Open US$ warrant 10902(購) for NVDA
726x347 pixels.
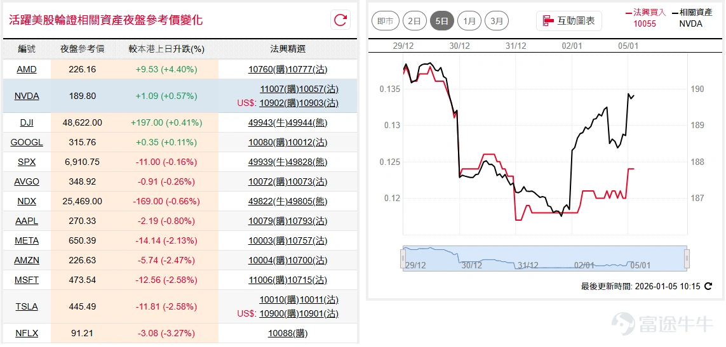click(279, 103)
